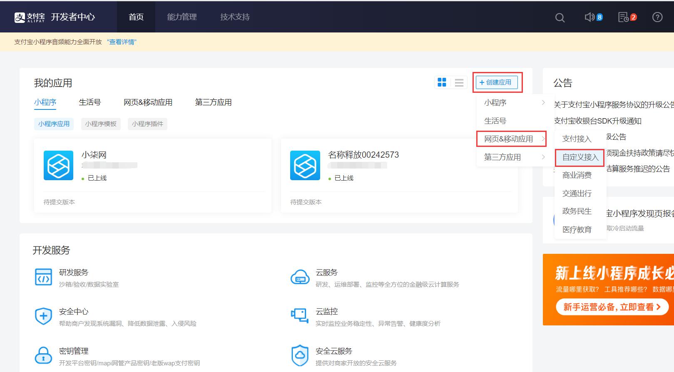Open the 名称释放00242573 app name
674x372 pixels.
pyautogui.click(x=363, y=155)
